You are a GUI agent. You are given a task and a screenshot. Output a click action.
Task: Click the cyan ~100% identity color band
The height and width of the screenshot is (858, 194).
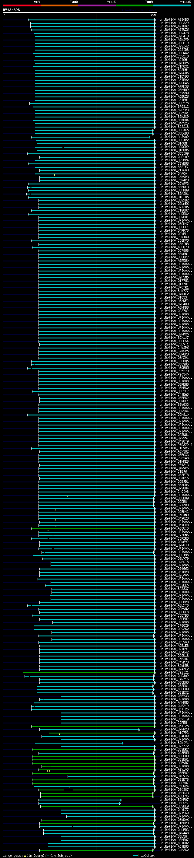click(x=172, y=5)
